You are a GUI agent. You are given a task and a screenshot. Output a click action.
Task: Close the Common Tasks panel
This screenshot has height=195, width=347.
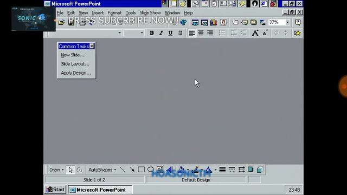pyautogui.click(x=92, y=46)
